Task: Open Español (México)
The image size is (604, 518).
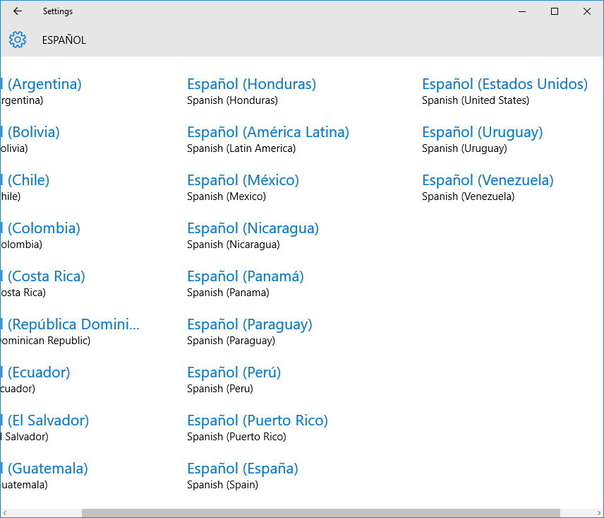Action: [243, 179]
